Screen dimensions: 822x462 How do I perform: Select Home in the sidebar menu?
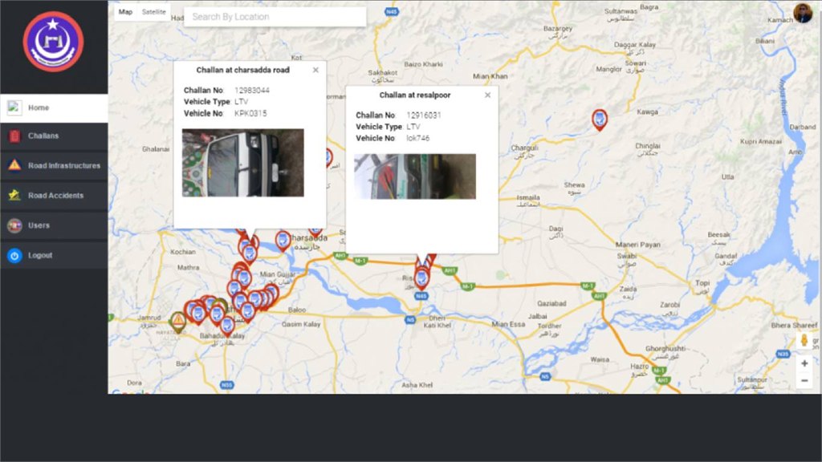pyautogui.click(x=54, y=108)
